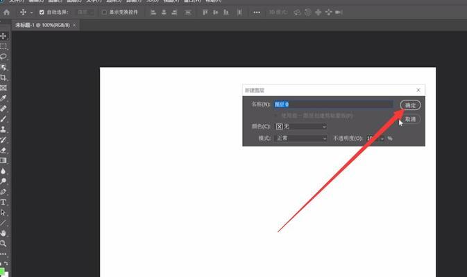Open the more align options ellipsis

[x=257, y=12]
